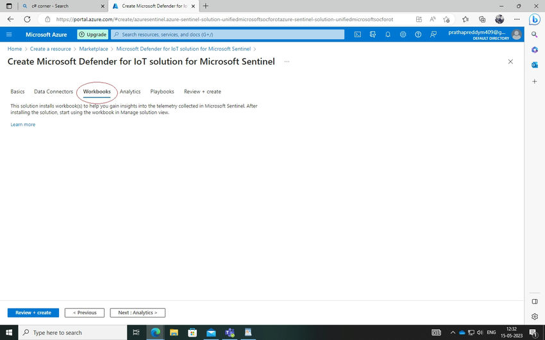Open the Create a resource breadcrumb
The width and height of the screenshot is (545, 340).
[51, 49]
